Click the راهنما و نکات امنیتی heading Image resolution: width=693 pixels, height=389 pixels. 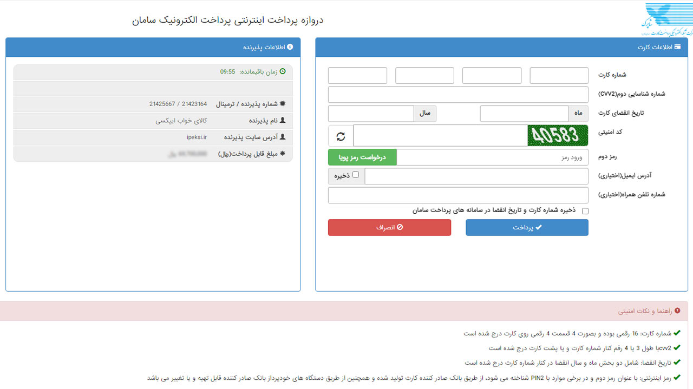pos(645,312)
